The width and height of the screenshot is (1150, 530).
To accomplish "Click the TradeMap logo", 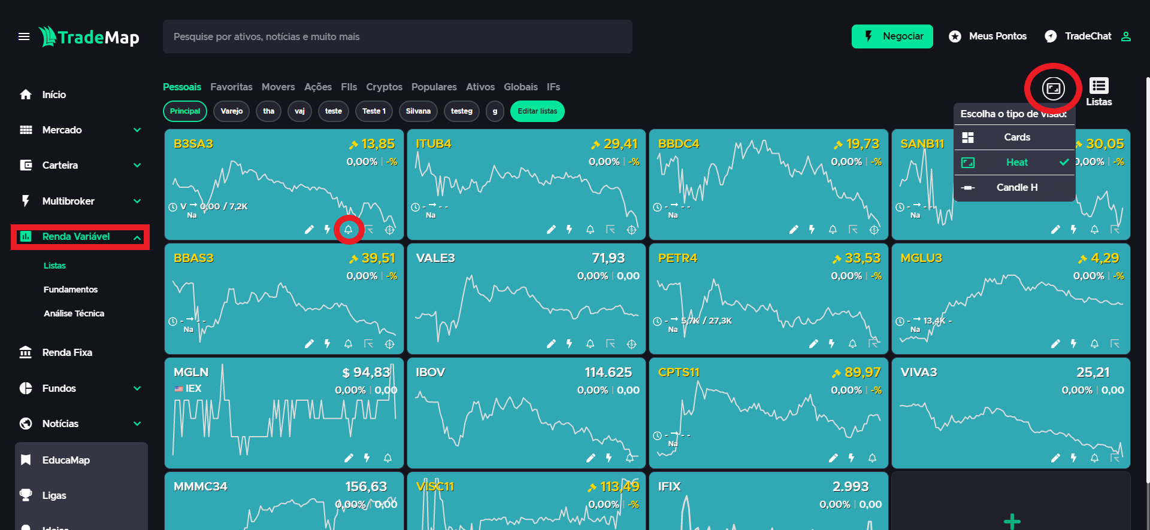I will (x=89, y=36).
